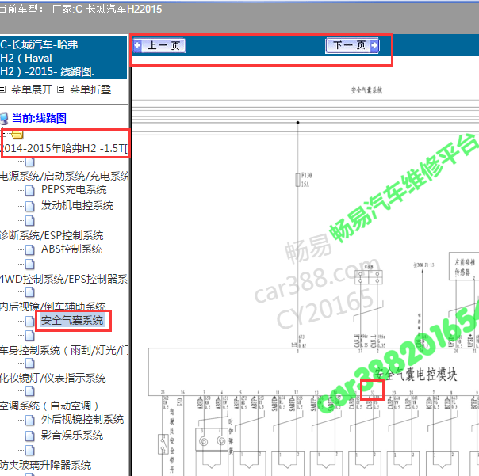479x476 pixels.
Task: Expand all menus via 菜单展开
Action: point(31,89)
